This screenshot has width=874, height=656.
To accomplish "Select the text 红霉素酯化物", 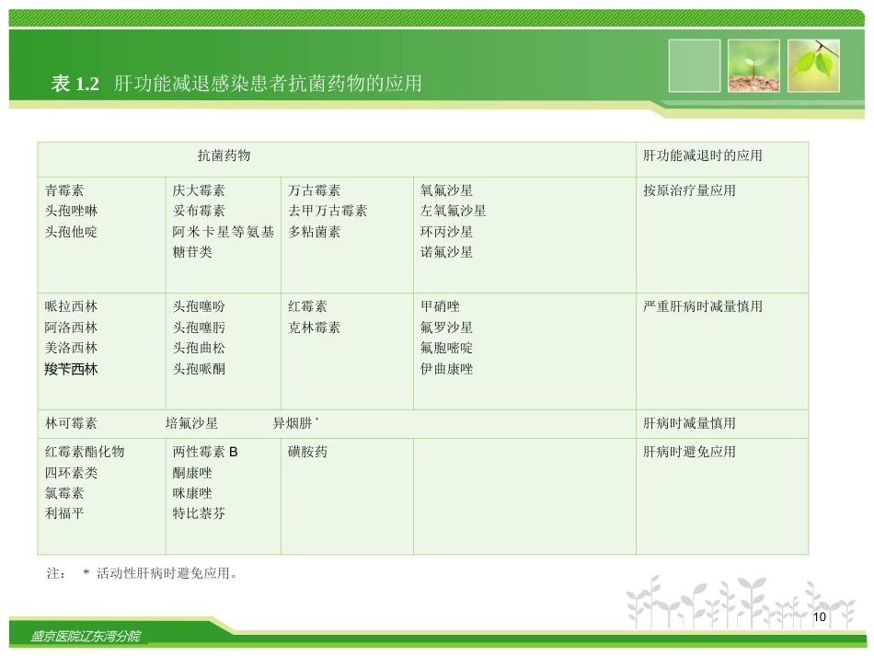I will [84, 452].
